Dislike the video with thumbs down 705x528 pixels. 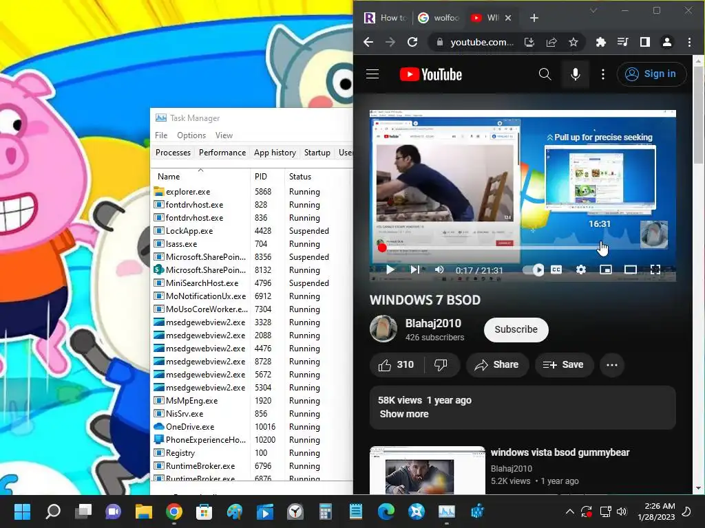click(x=441, y=364)
